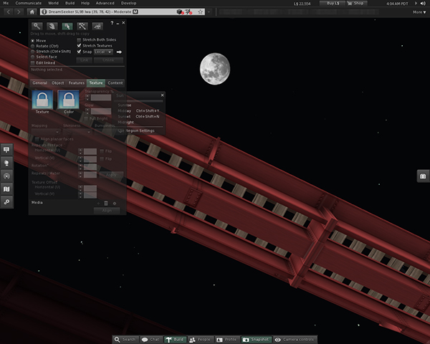This screenshot has height=344, width=430.
Task: Open the Mapping dropdown
Action: (46, 132)
